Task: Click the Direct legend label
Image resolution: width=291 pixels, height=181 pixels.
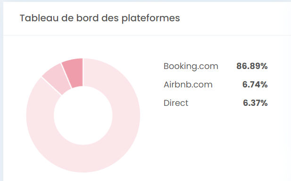Action: click(x=176, y=103)
